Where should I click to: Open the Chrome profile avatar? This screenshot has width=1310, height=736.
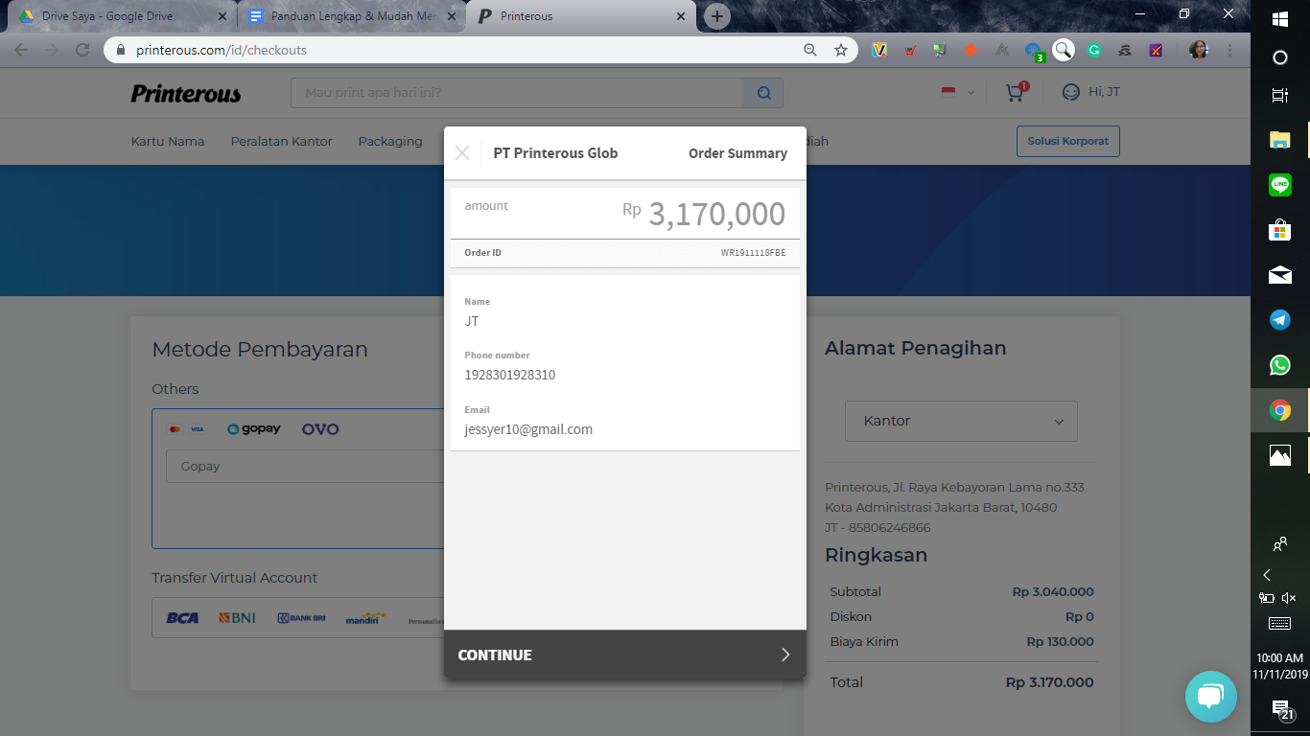click(x=1199, y=50)
